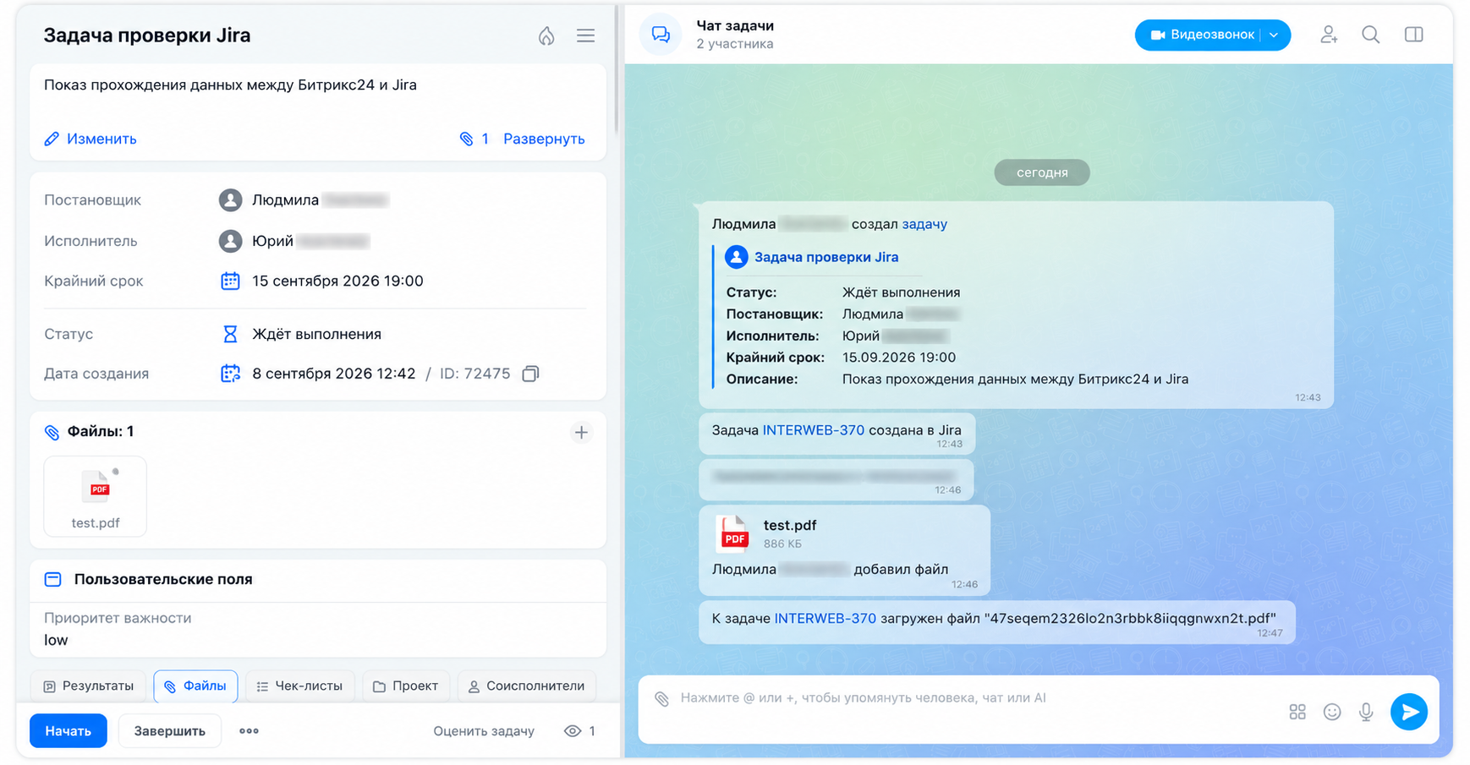
Task: Copy task ID 72475 icon
Action: (x=530, y=374)
